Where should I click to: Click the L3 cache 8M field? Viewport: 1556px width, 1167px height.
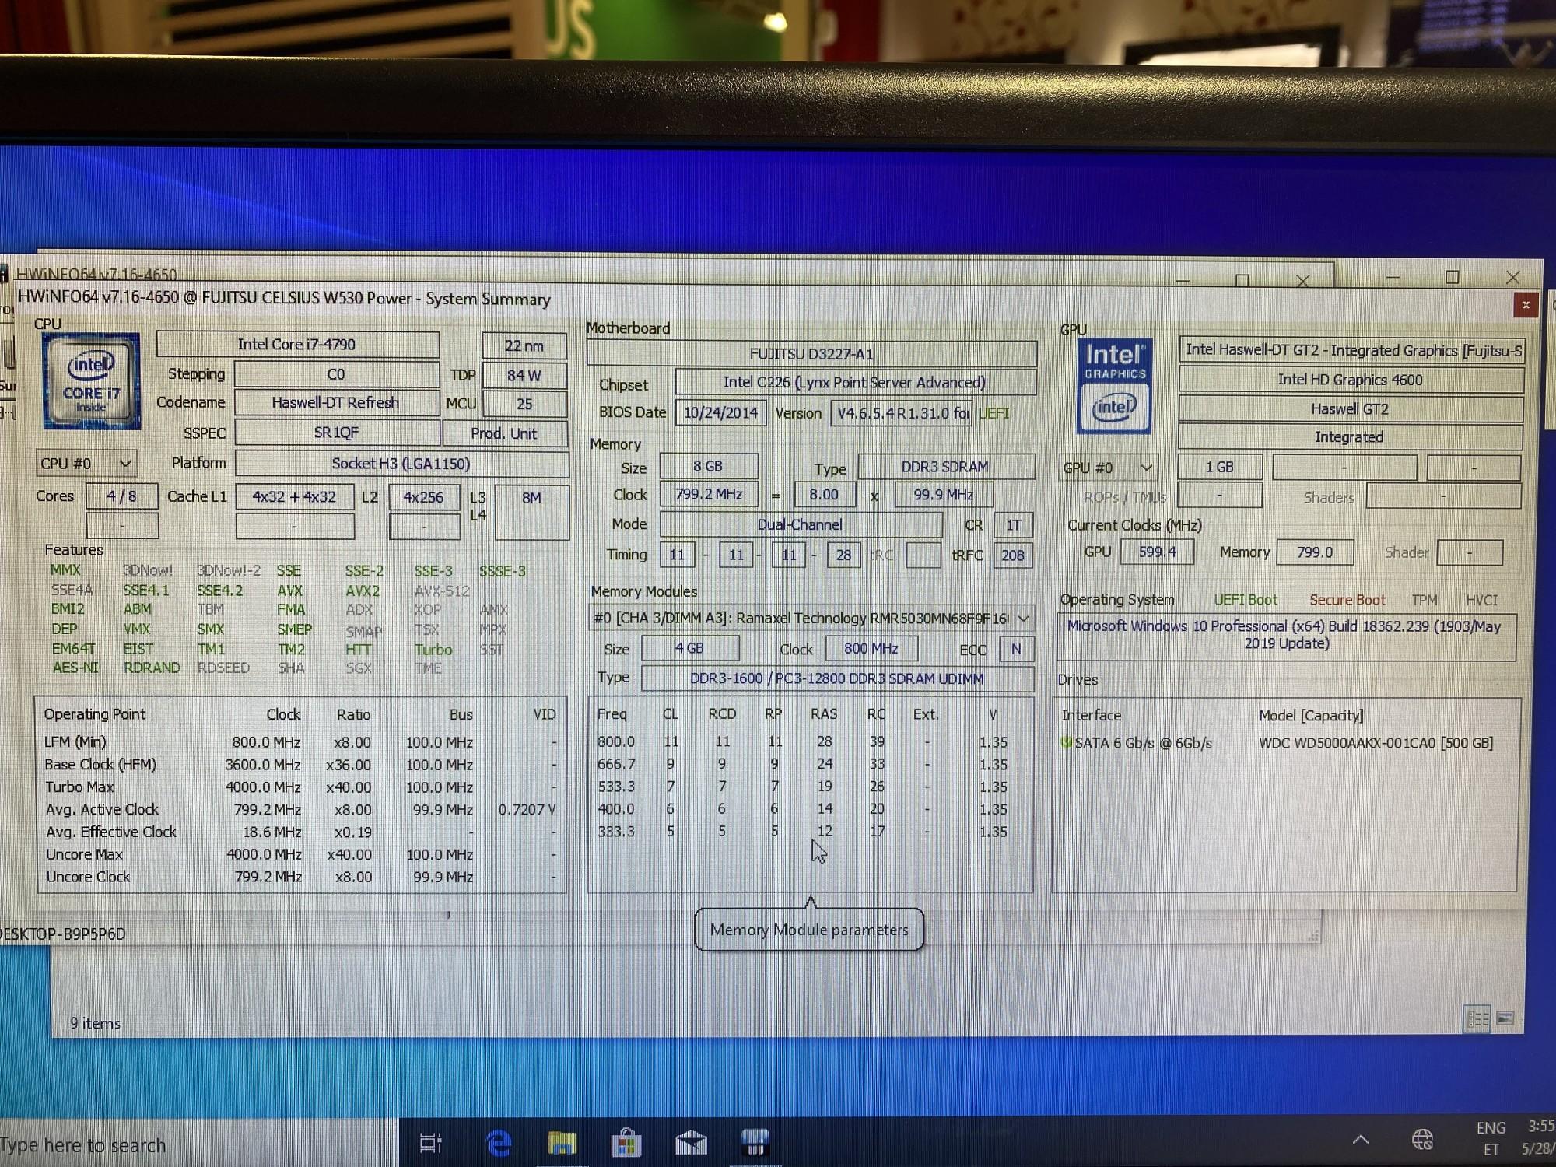pos(531,512)
